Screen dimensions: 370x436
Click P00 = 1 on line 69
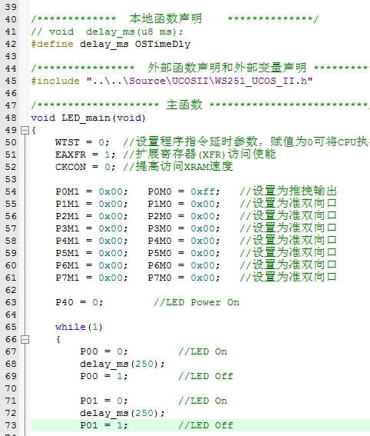tap(104, 376)
